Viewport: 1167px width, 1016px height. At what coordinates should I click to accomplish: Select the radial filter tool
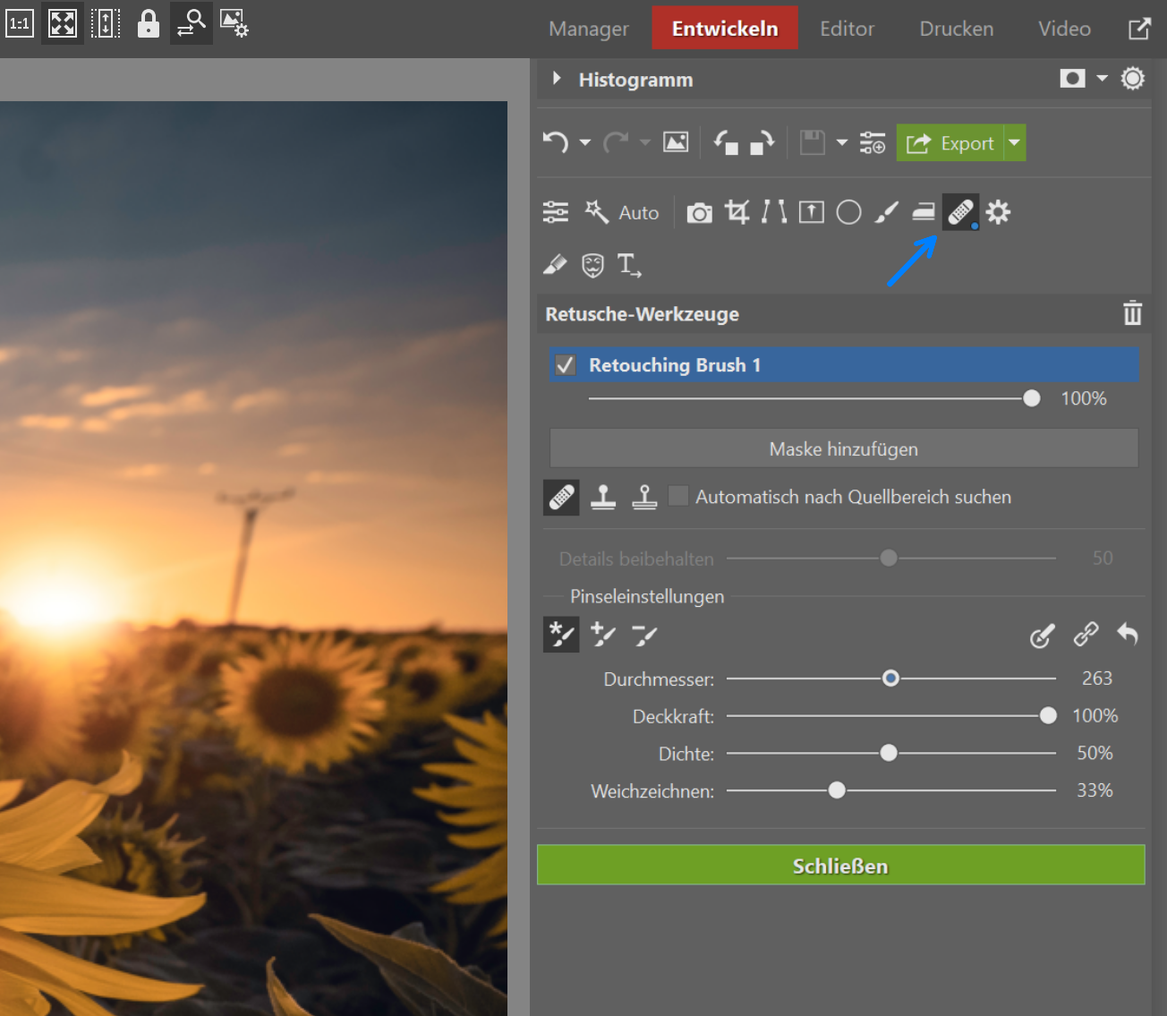(848, 212)
